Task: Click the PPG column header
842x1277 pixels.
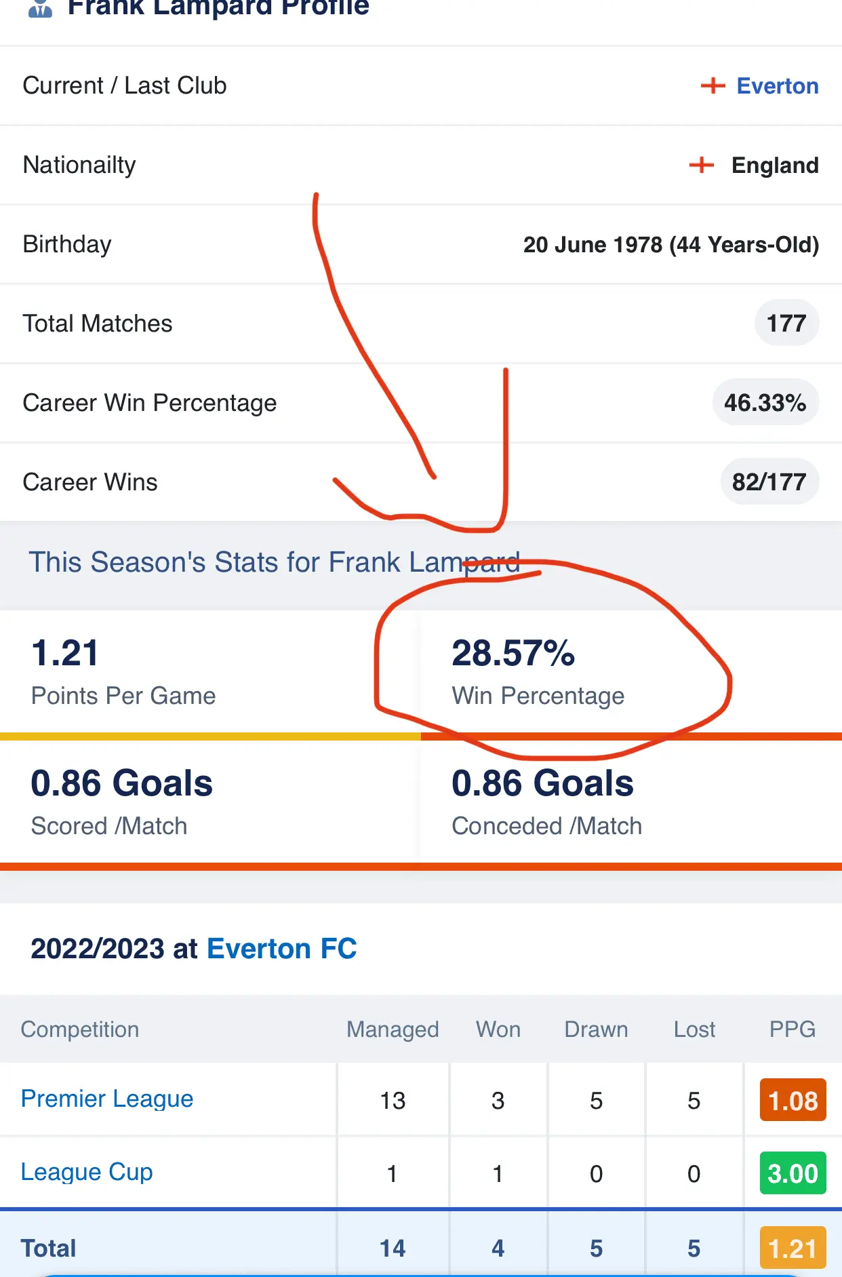Action: (x=792, y=1029)
